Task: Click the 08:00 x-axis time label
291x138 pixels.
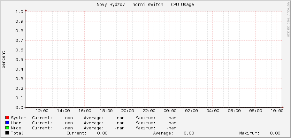Action: click(x=255, y=111)
